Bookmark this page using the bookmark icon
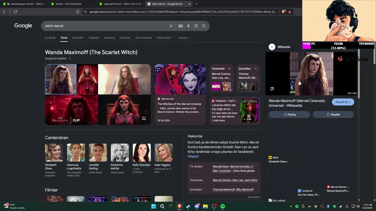376x211 pixels. point(78,12)
